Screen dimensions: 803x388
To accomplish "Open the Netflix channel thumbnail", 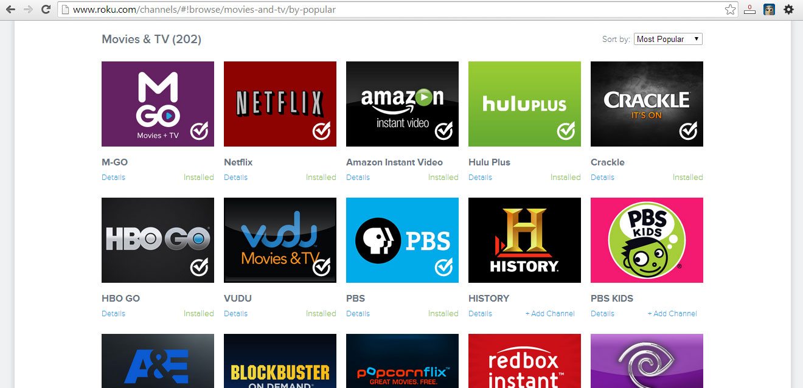I will (x=280, y=104).
